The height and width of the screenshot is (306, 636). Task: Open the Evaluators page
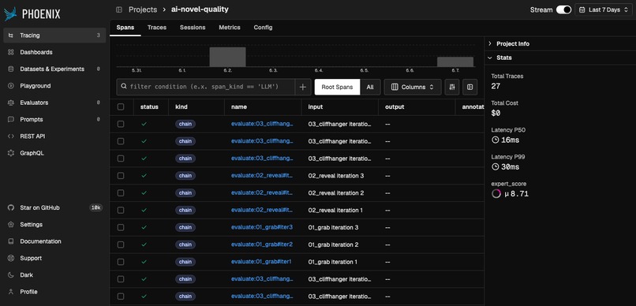click(54, 103)
